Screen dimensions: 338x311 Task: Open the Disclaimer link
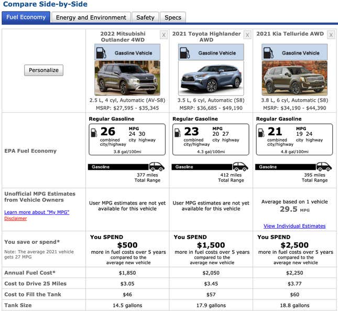(x=16, y=219)
